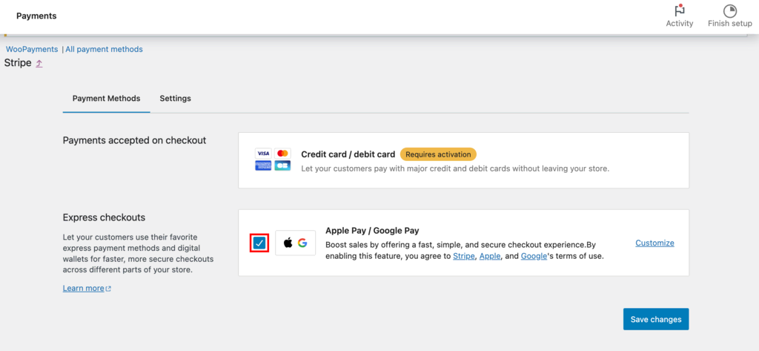Go to All payment methods

pos(104,49)
